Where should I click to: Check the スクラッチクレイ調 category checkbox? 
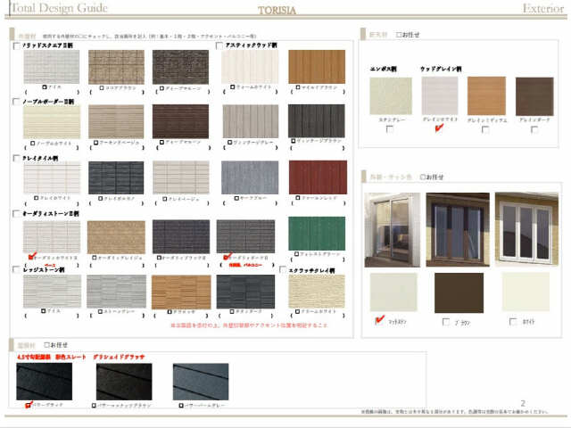pyautogui.click(x=281, y=268)
